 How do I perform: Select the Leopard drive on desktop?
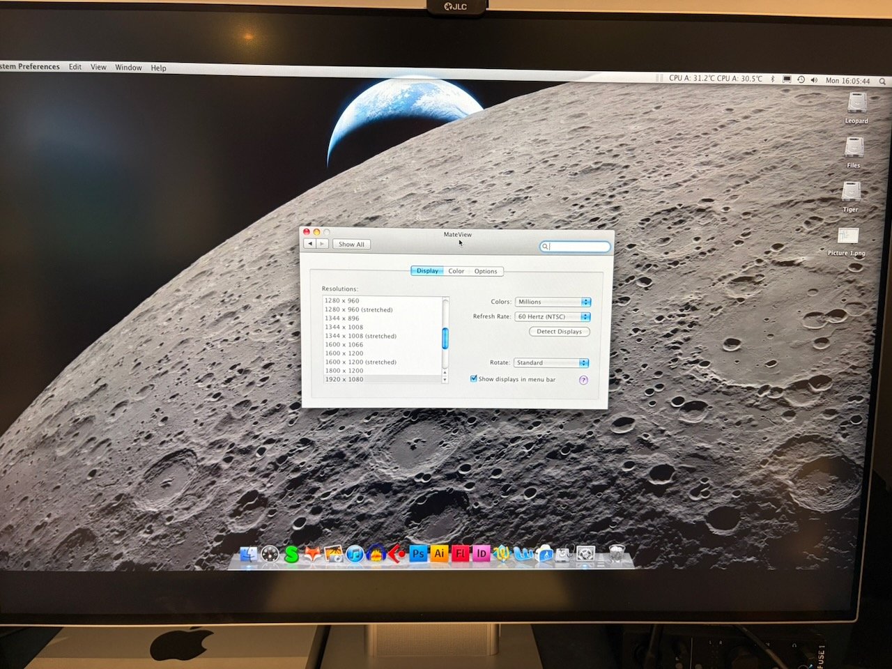click(x=856, y=109)
